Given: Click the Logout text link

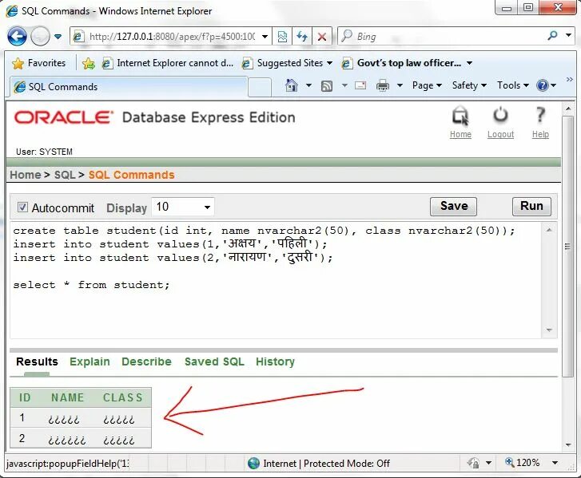Looking at the screenshot, I should 500,134.
